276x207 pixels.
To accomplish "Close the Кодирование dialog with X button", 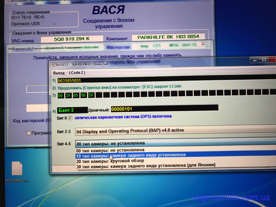I will point(203,43).
